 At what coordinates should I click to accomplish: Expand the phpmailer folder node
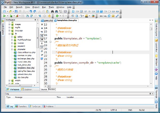[x=12, y=49]
